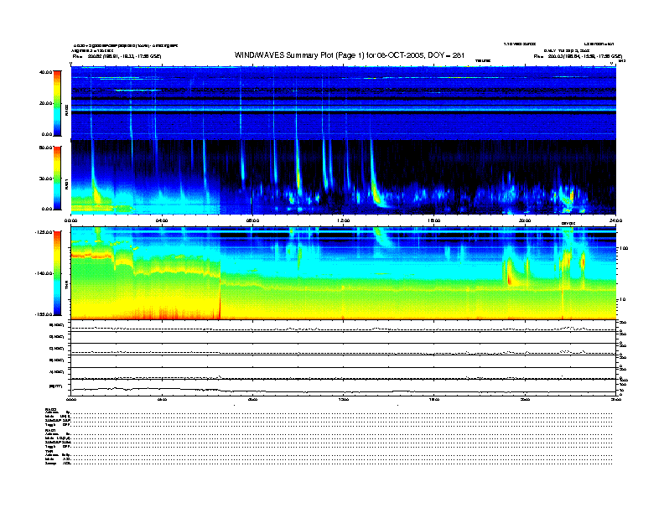Click 20:00 tick under RAD1 spectrogram

[525, 220]
